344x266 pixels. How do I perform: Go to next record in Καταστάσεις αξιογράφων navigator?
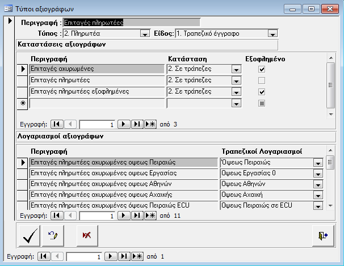[x=124, y=124]
